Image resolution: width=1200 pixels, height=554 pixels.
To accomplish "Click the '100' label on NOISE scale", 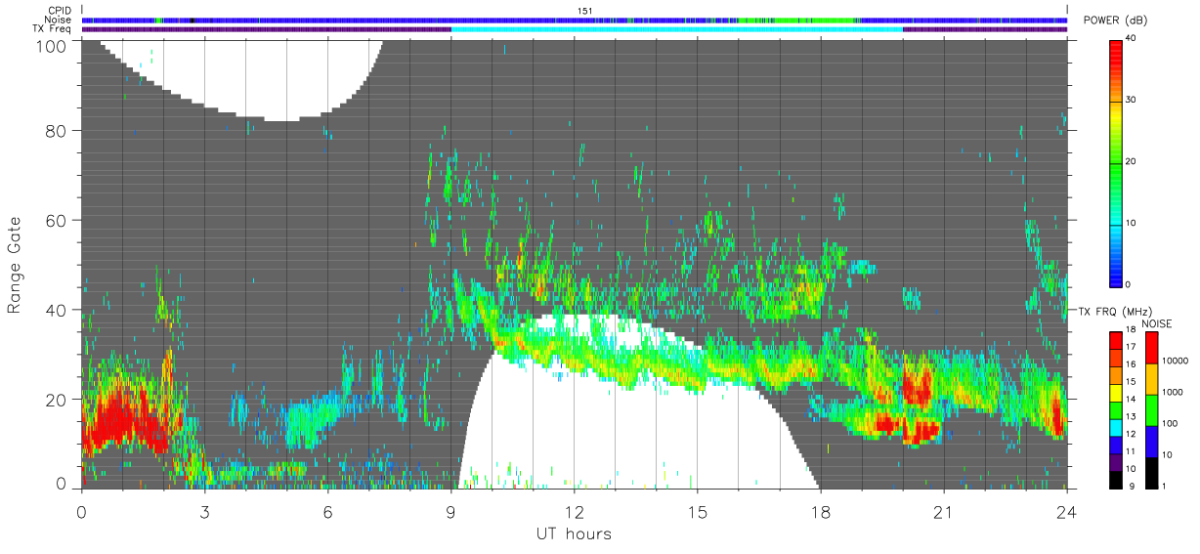I will 1170,423.
